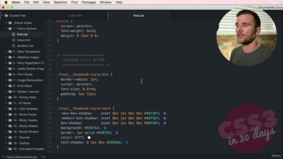Select the 16 - Modal Window folder
Screen dimensions: 283x159
(26, 132)
